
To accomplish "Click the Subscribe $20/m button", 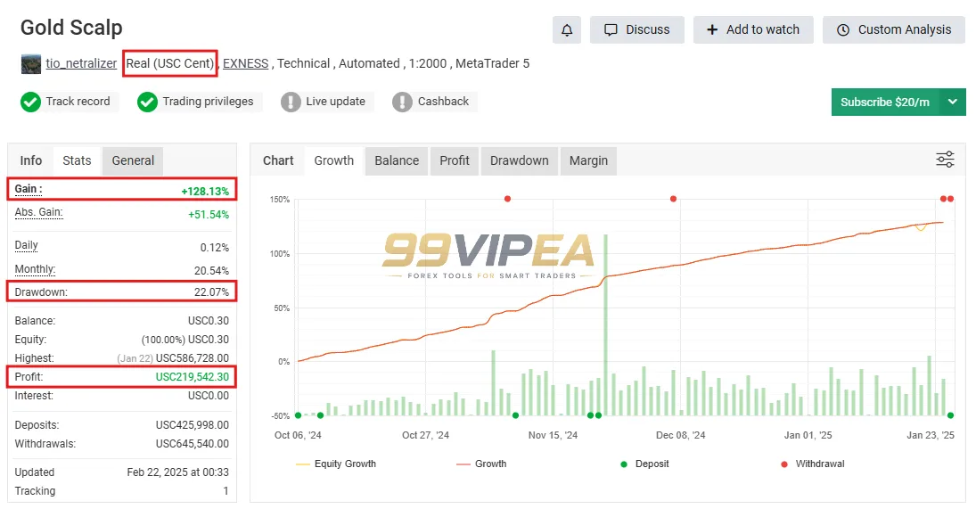I will click(885, 102).
